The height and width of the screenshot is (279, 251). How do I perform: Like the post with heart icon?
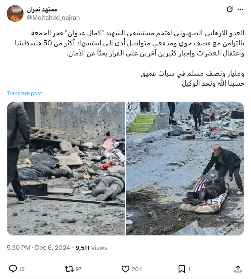pos(125,269)
